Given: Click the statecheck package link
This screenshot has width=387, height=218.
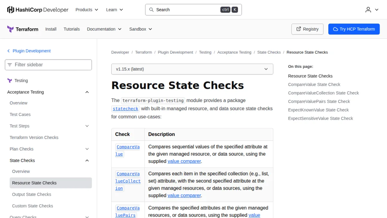Looking at the screenshot, I should pyautogui.click(x=125, y=109).
